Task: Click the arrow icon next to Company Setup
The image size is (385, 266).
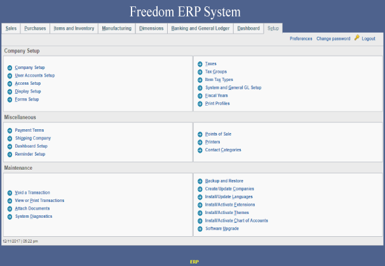Action: 10,68
